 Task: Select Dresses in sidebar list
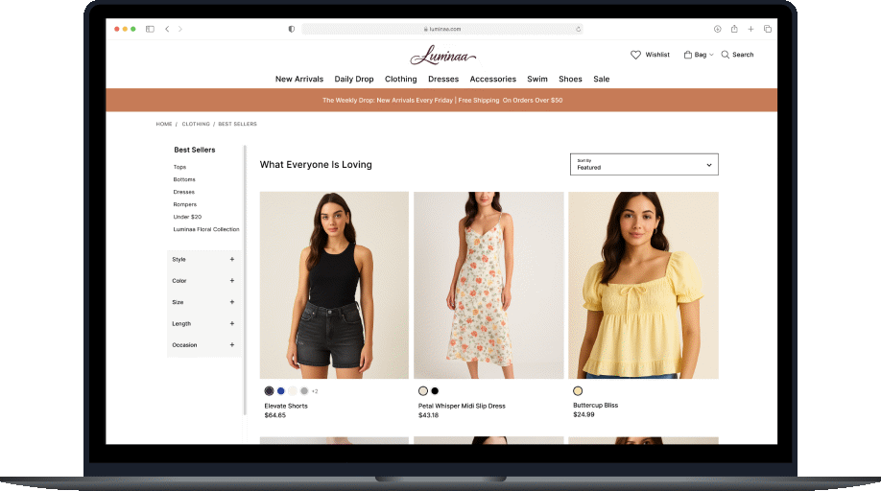[183, 192]
